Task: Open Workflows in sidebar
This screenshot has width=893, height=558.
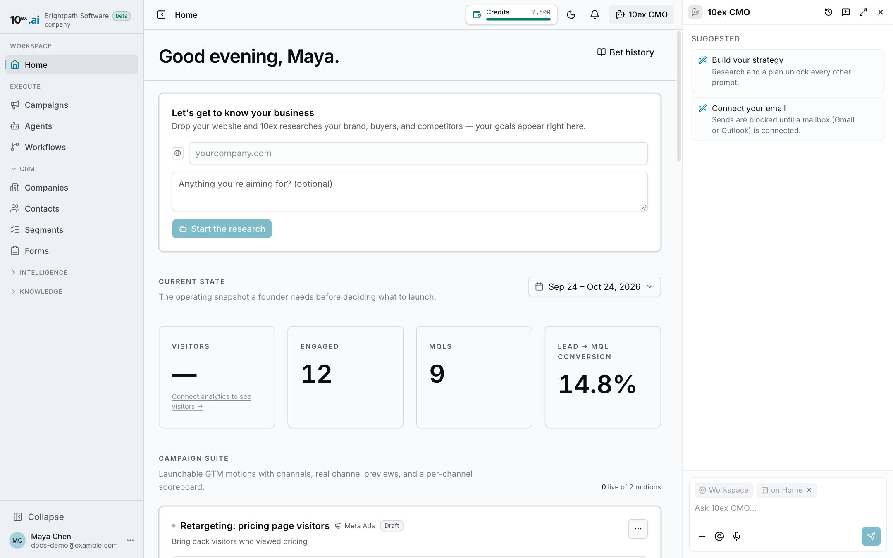Action: (x=72, y=147)
